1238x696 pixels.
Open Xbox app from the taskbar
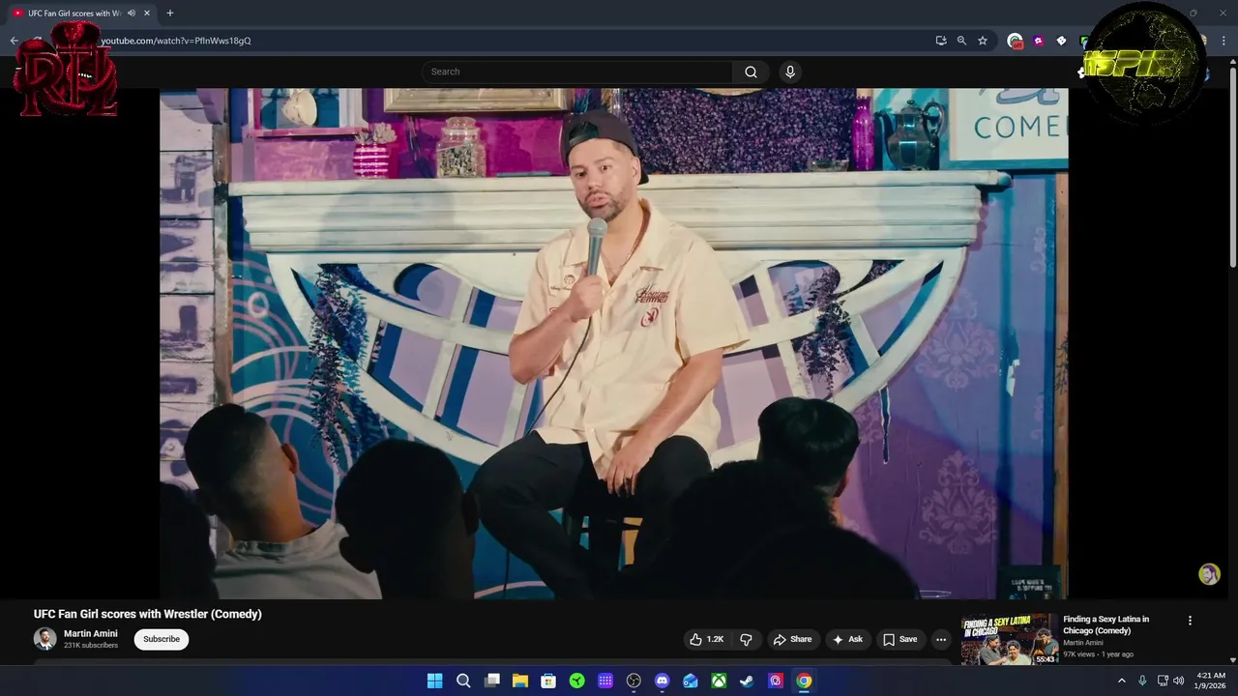pos(719,681)
